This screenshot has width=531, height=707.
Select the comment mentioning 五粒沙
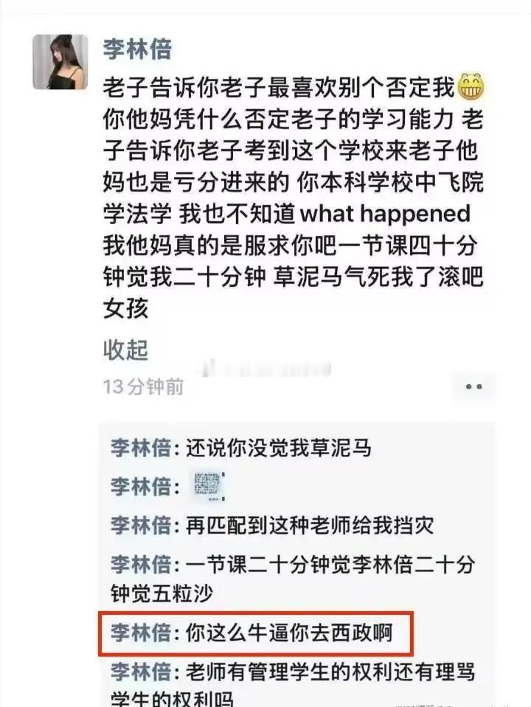[x=293, y=579]
